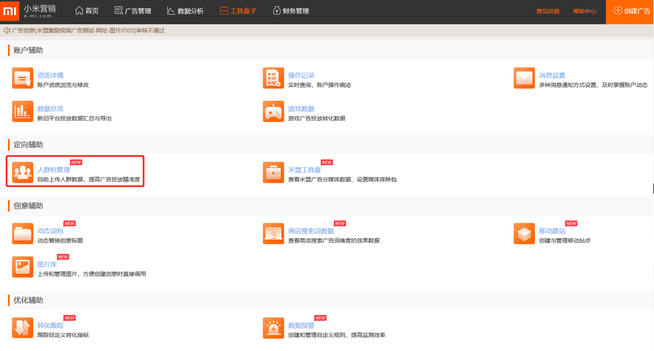Image resolution: width=654 pixels, height=351 pixels.
Task: Click the 米盟工具盒 briefcase icon
Action: [x=273, y=173]
